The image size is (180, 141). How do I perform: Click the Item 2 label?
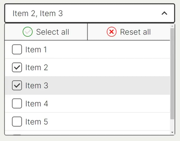[x=37, y=67]
